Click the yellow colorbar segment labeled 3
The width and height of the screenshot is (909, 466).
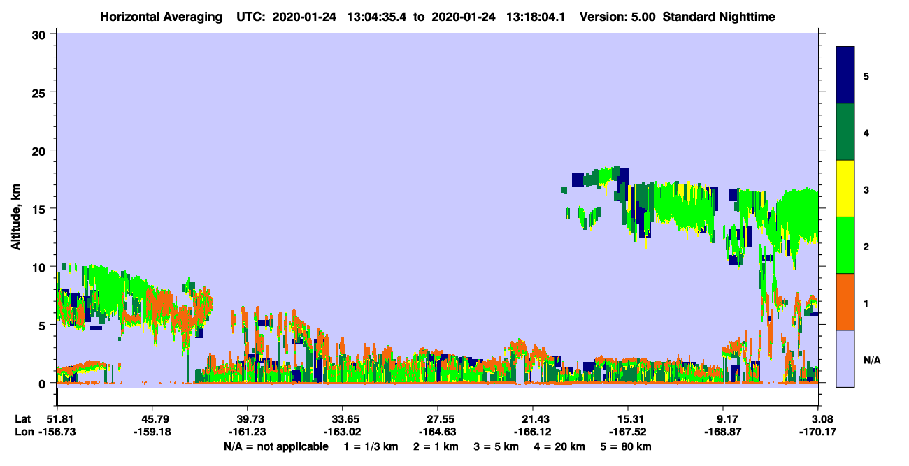(845, 189)
